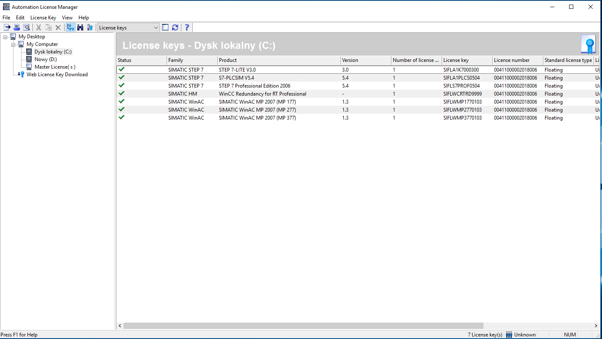Click the binoculars Find icon
This screenshot has height=339, width=602.
pos(80,27)
